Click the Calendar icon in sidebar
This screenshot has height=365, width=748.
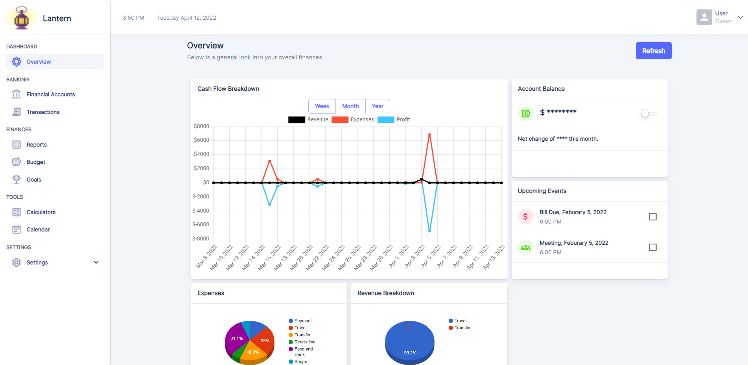click(x=17, y=229)
